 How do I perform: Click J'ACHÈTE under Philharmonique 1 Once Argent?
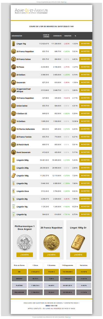(x=24, y=255)
